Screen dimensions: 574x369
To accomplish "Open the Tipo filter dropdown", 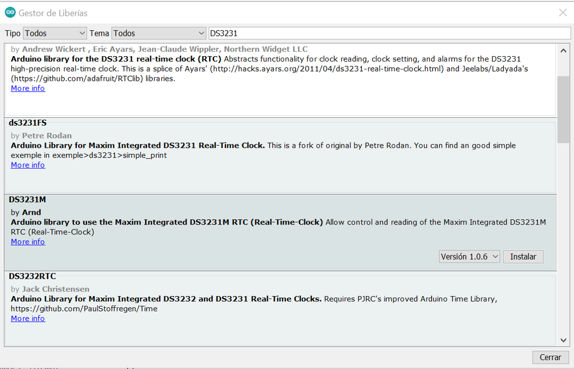I will coord(55,34).
